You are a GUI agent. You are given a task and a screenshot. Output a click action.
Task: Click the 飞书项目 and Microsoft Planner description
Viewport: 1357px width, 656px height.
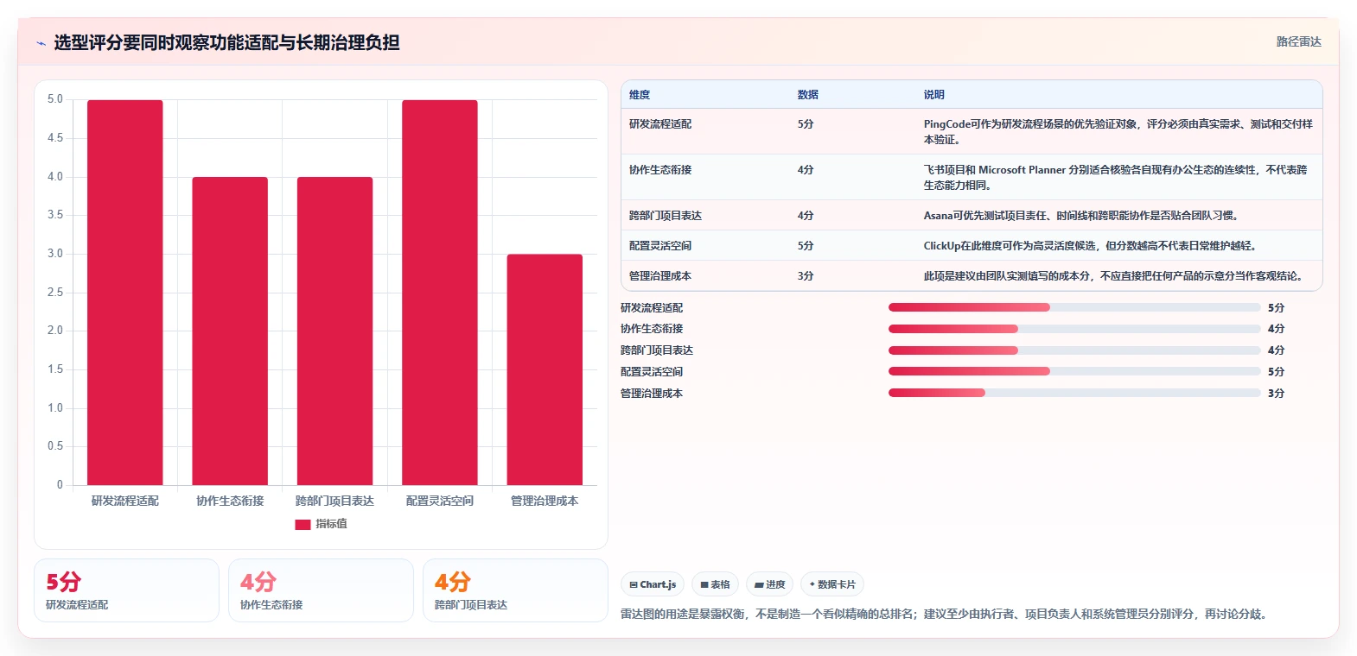click(1115, 178)
